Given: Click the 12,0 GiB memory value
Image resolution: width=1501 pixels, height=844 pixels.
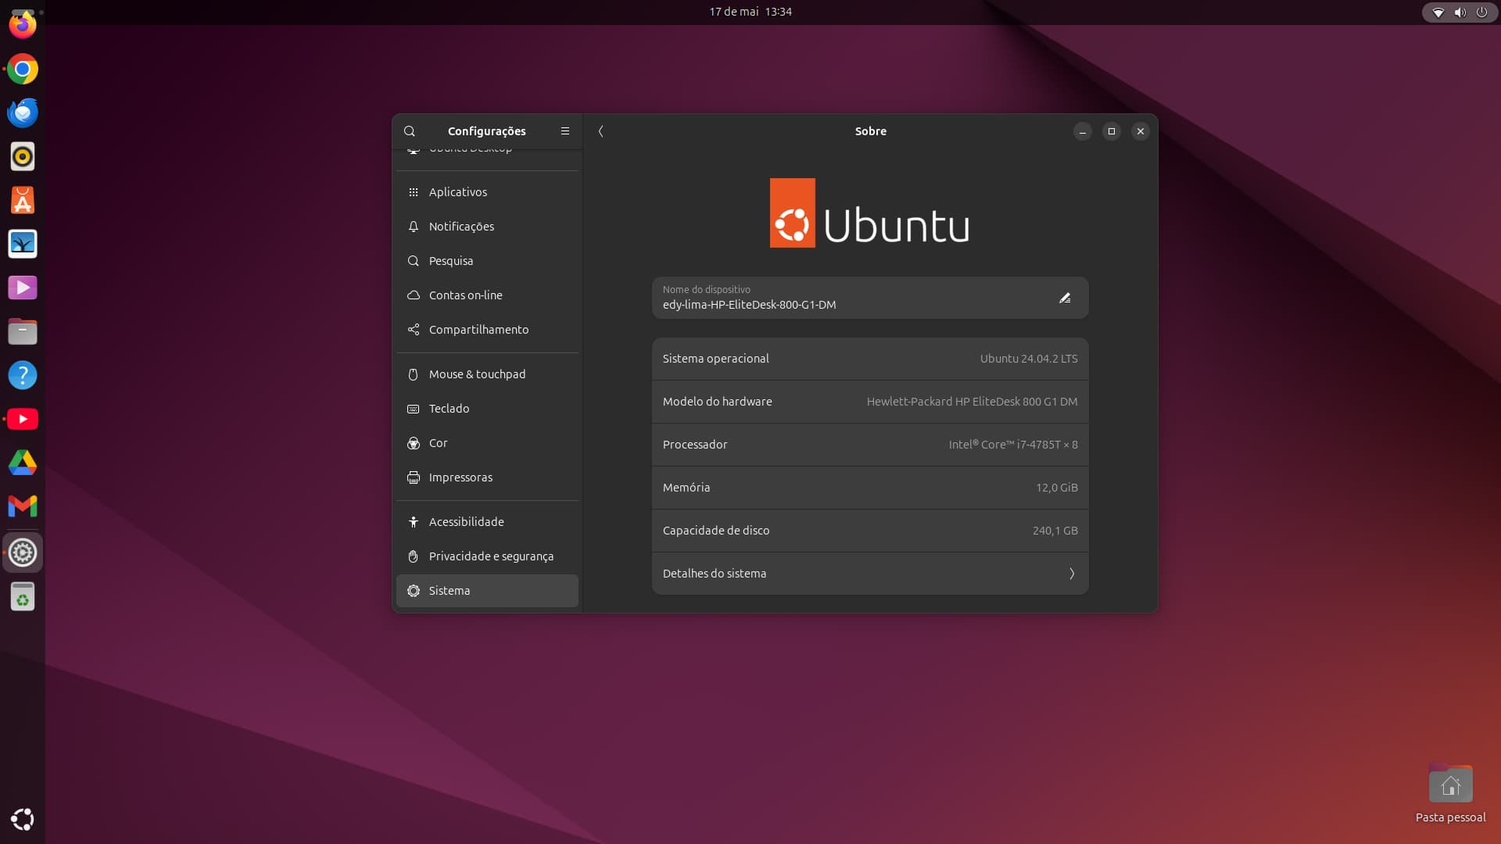Looking at the screenshot, I should [x=1057, y=488].
